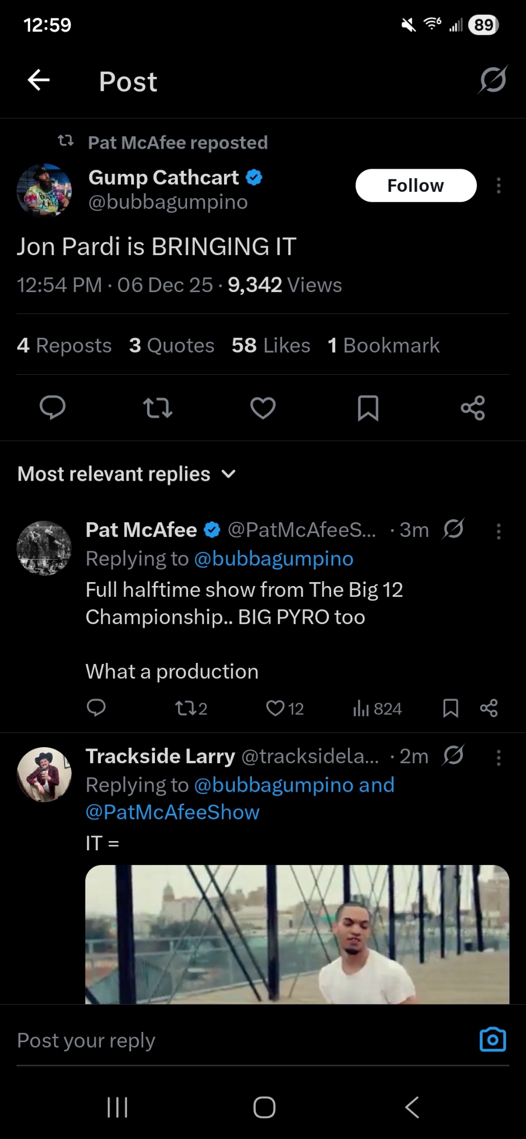Open more options on Pat McAfee reply

[499, 531]
